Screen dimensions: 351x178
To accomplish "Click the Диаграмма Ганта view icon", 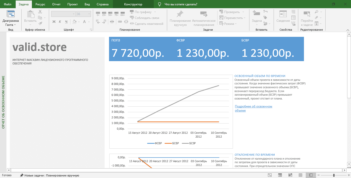I will tap(11, 14).
